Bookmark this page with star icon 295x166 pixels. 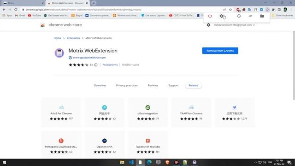point(230,10)
